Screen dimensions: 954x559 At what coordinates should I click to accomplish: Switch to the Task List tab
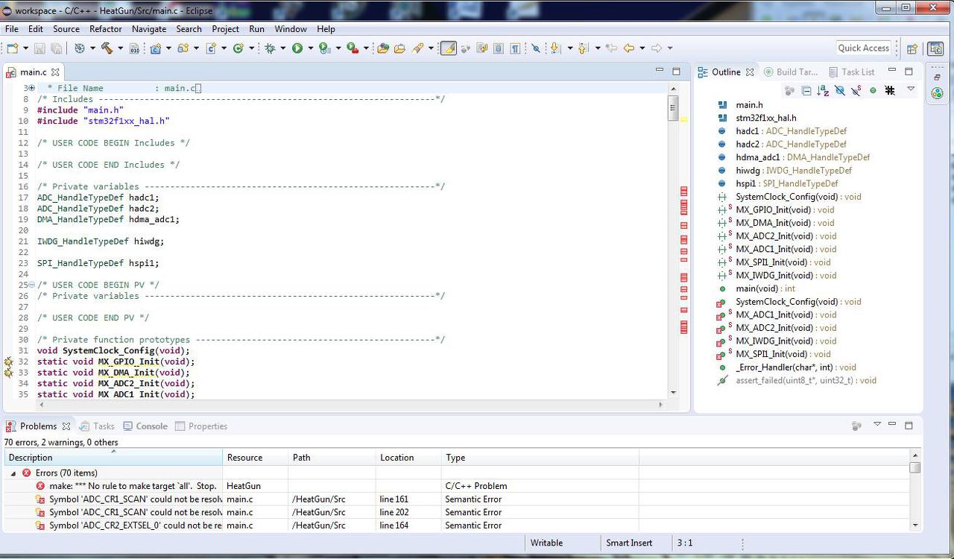(851, 72)
